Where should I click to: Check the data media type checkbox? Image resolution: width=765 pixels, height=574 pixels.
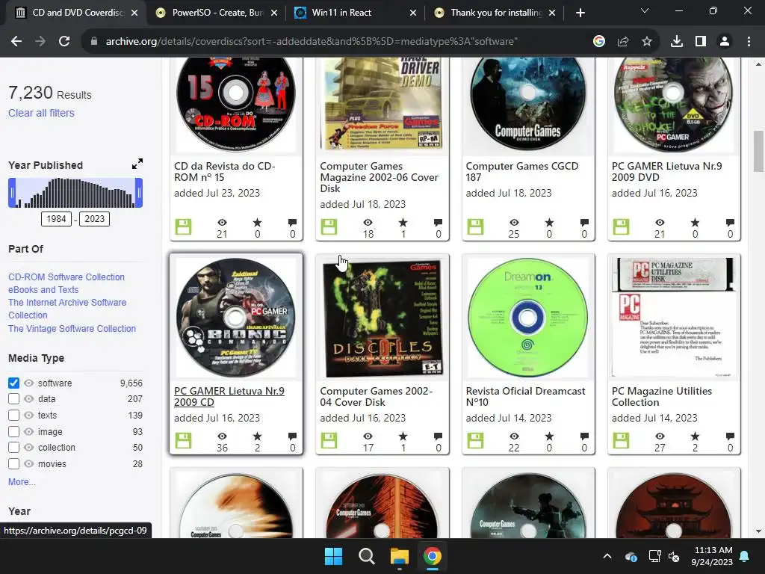[13, 399]
